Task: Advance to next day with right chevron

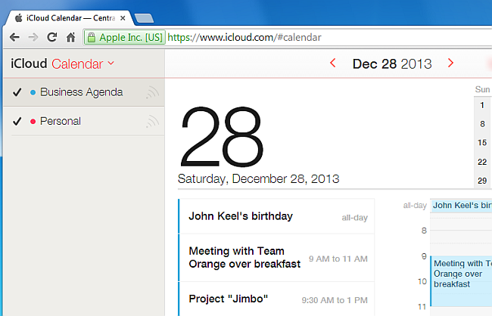Action: [x=450, y=63]
